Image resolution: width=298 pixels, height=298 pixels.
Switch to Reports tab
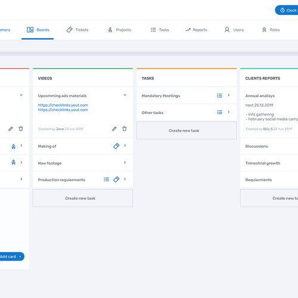(x=196, y=30)
